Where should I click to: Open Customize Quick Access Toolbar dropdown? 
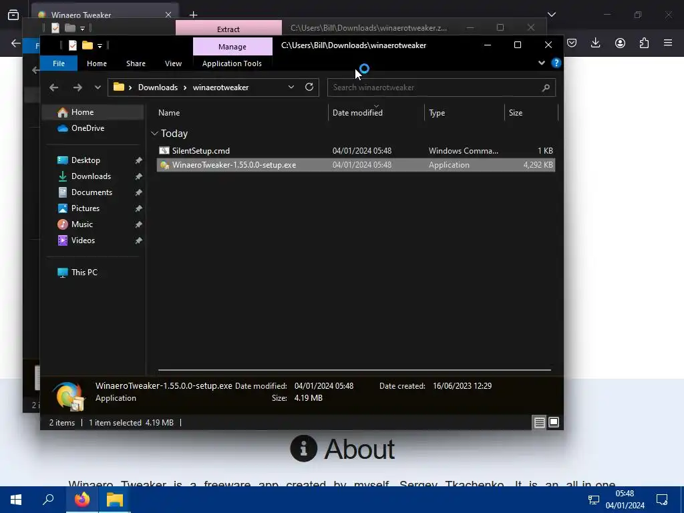click(100, 46)
